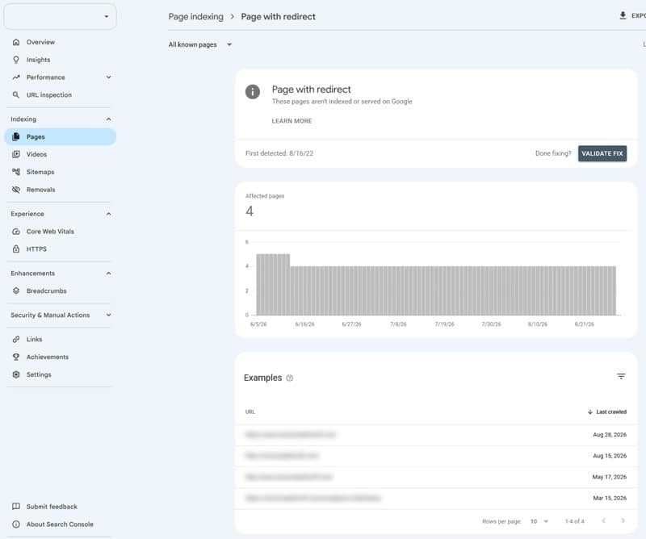Go to the previous page of examples
This screenshot has width=646, height=539.
(x=603, y=521)
